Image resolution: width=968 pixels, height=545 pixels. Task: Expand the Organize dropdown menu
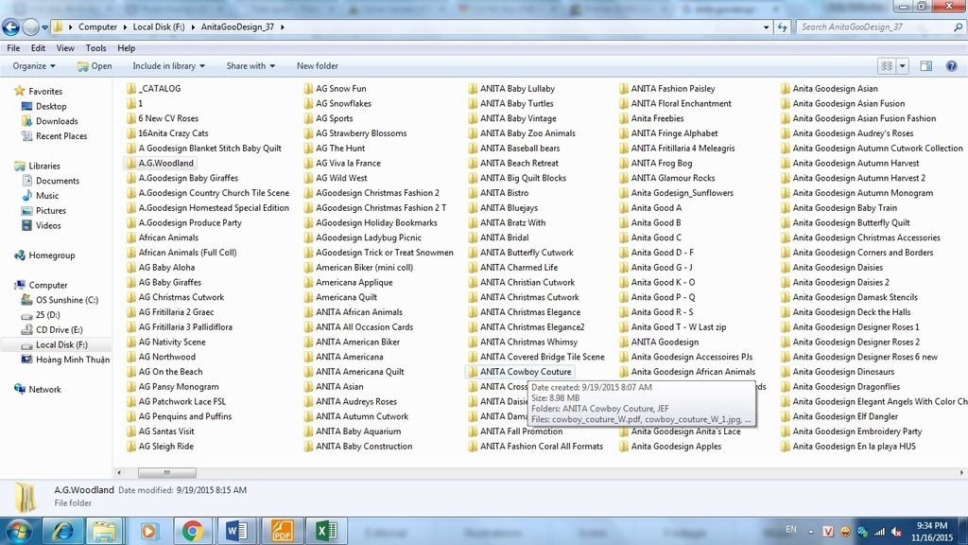pyautogui.click(x=34, y=66)
